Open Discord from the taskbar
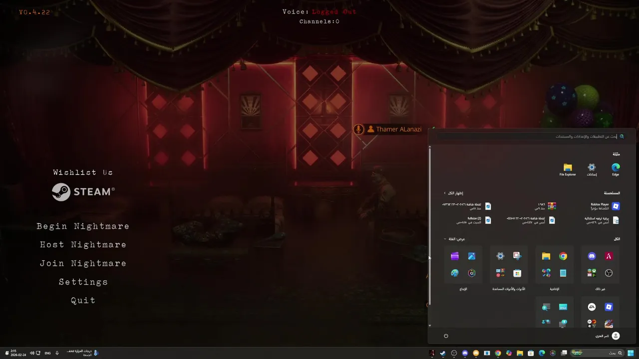639x359 pixels. [x=465, y=353]
